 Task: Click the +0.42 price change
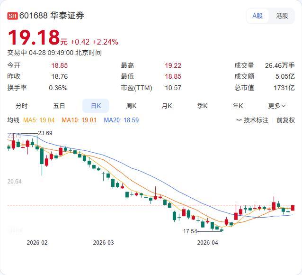[x=80, y=42]
